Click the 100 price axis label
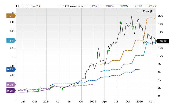This screenshot has width=172, height=103. (x=161, y=56)
